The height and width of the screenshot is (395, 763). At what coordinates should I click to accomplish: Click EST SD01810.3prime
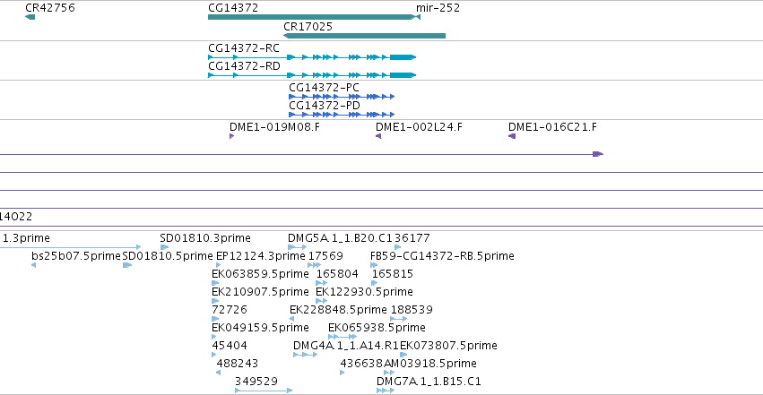[164, 247]
